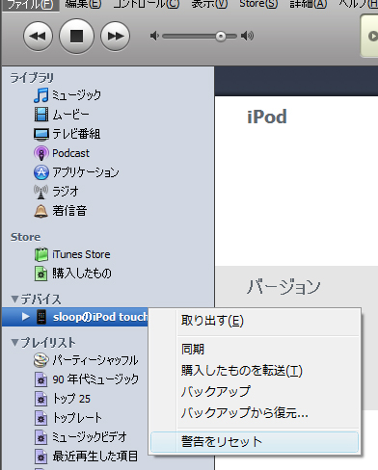Choose 警告をリセット from the context menu
The image size is (378, 470).
(254, 442)
